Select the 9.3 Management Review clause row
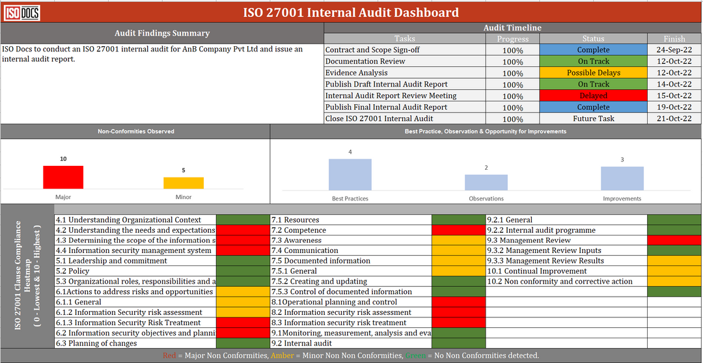703x363 pixels. 566,241
